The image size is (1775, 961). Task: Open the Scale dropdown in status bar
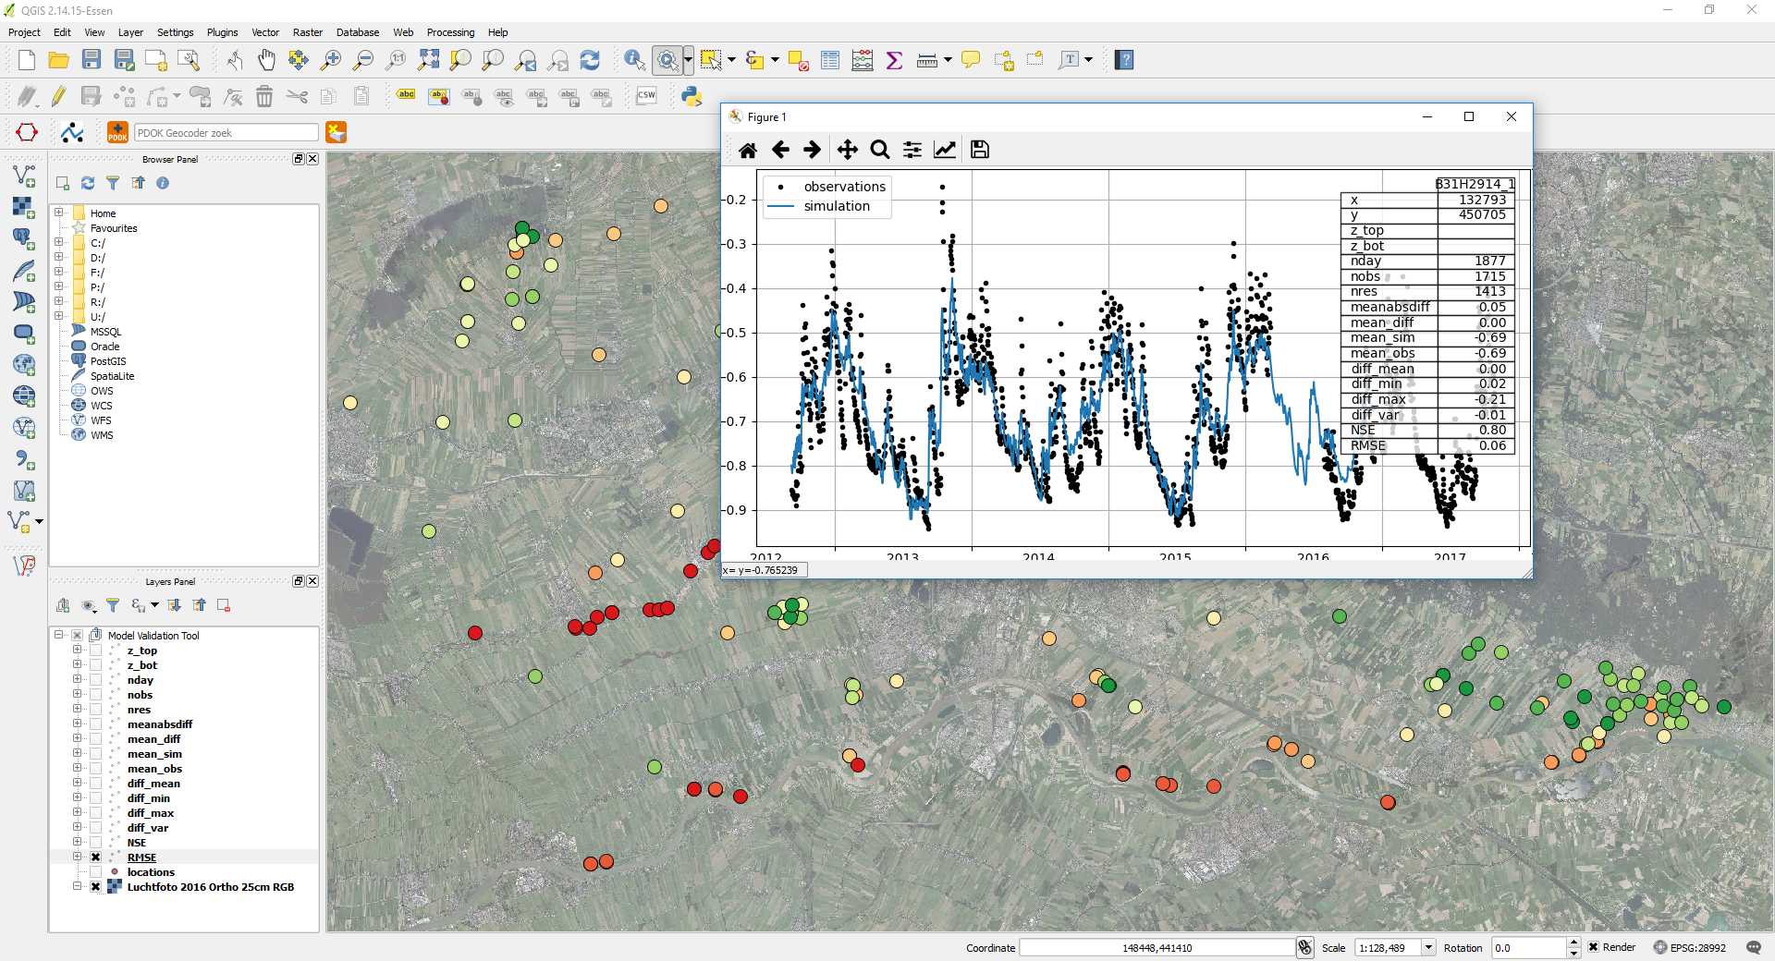1428,947
